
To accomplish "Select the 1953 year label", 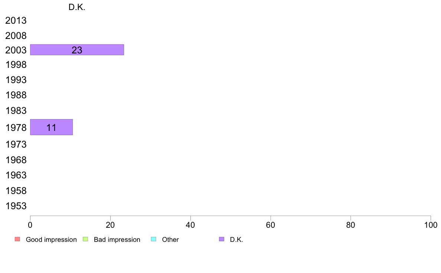I will (16, 206).
